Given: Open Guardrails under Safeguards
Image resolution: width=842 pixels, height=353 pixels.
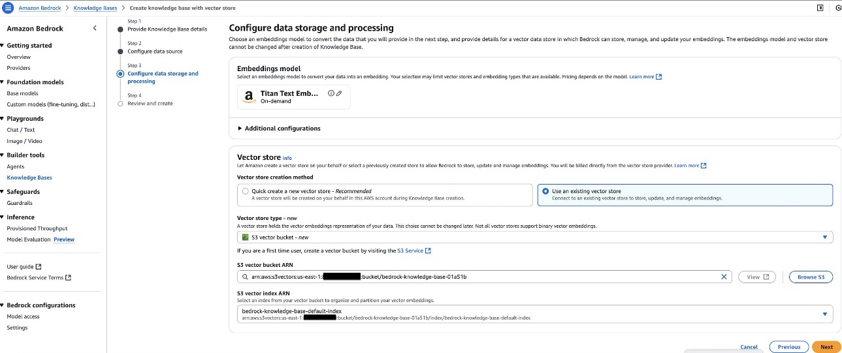Looking at the screenshot, I should pos(20,203).
